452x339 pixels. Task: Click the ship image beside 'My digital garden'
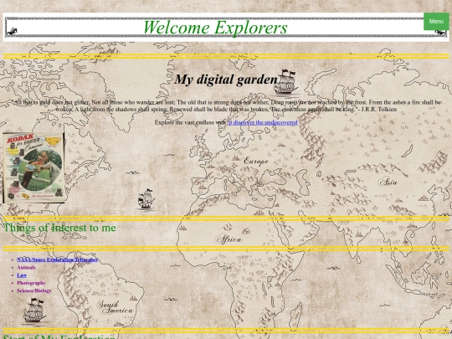(x=285, y=82)
